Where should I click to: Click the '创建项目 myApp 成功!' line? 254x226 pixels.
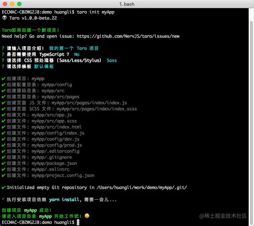click(x=27, y=210)
